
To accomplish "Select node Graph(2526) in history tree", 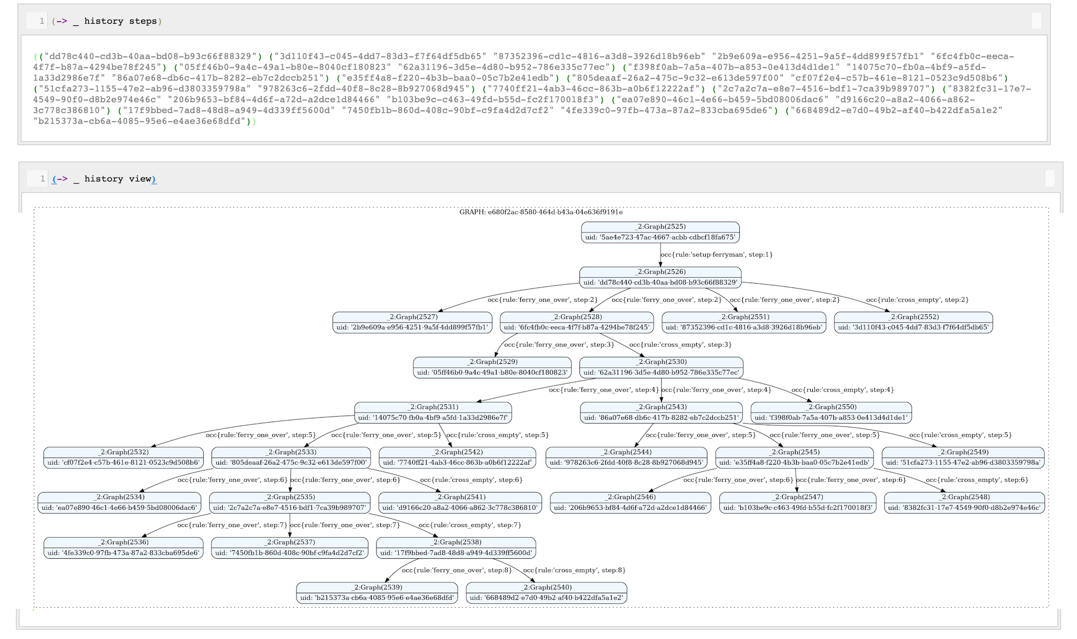I will 660,277.
